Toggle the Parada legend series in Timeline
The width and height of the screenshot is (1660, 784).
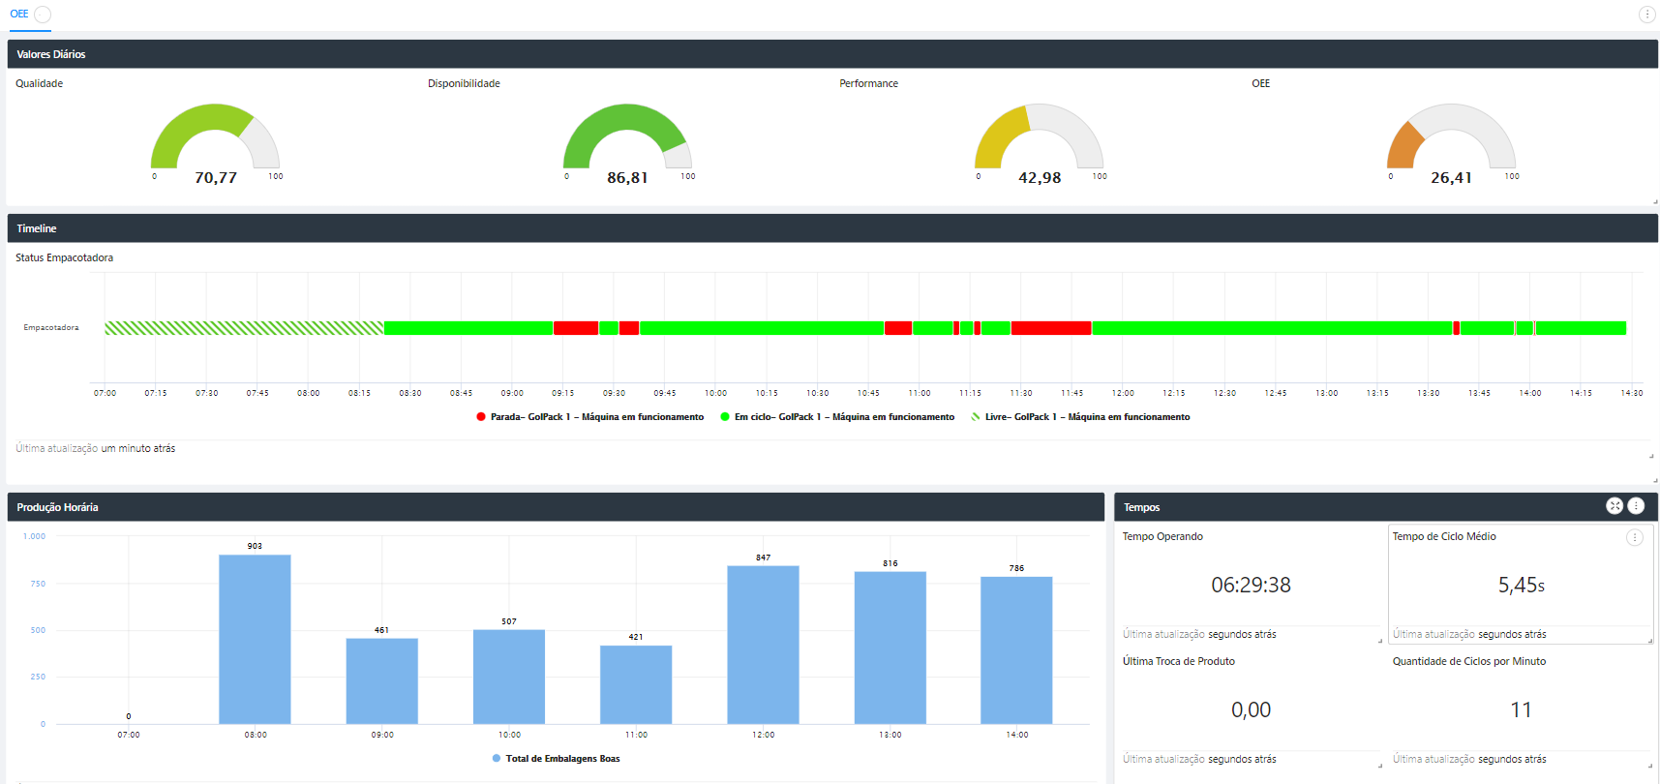(x=590, y=417)
